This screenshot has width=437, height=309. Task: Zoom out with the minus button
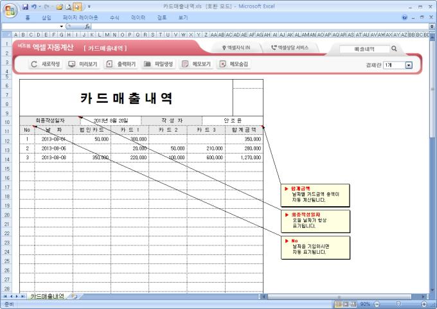tap(377, 304)
